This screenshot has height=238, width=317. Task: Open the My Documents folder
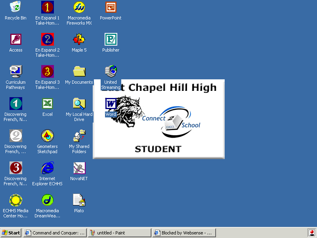tap(79, 71)
